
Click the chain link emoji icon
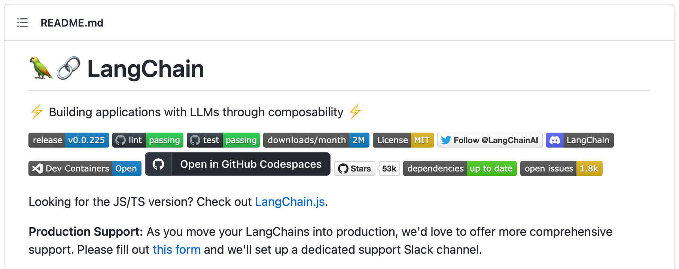(68, 68)
